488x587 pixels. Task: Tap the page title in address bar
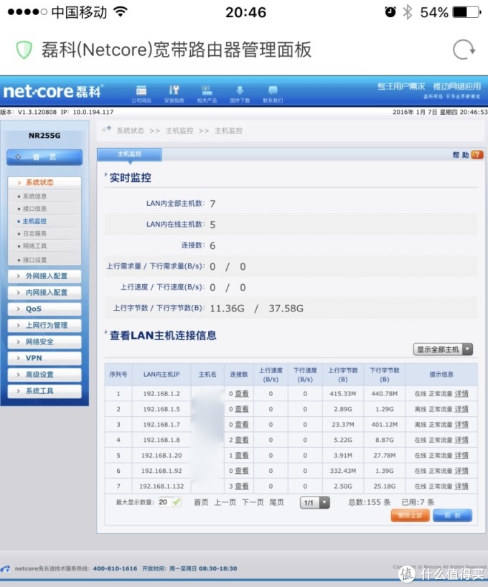tap(177, 50)
